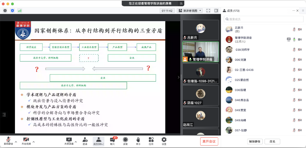Click the 搜索成员 search field
The width and height of the screenshot is (306, 148).
pos(263,19)
